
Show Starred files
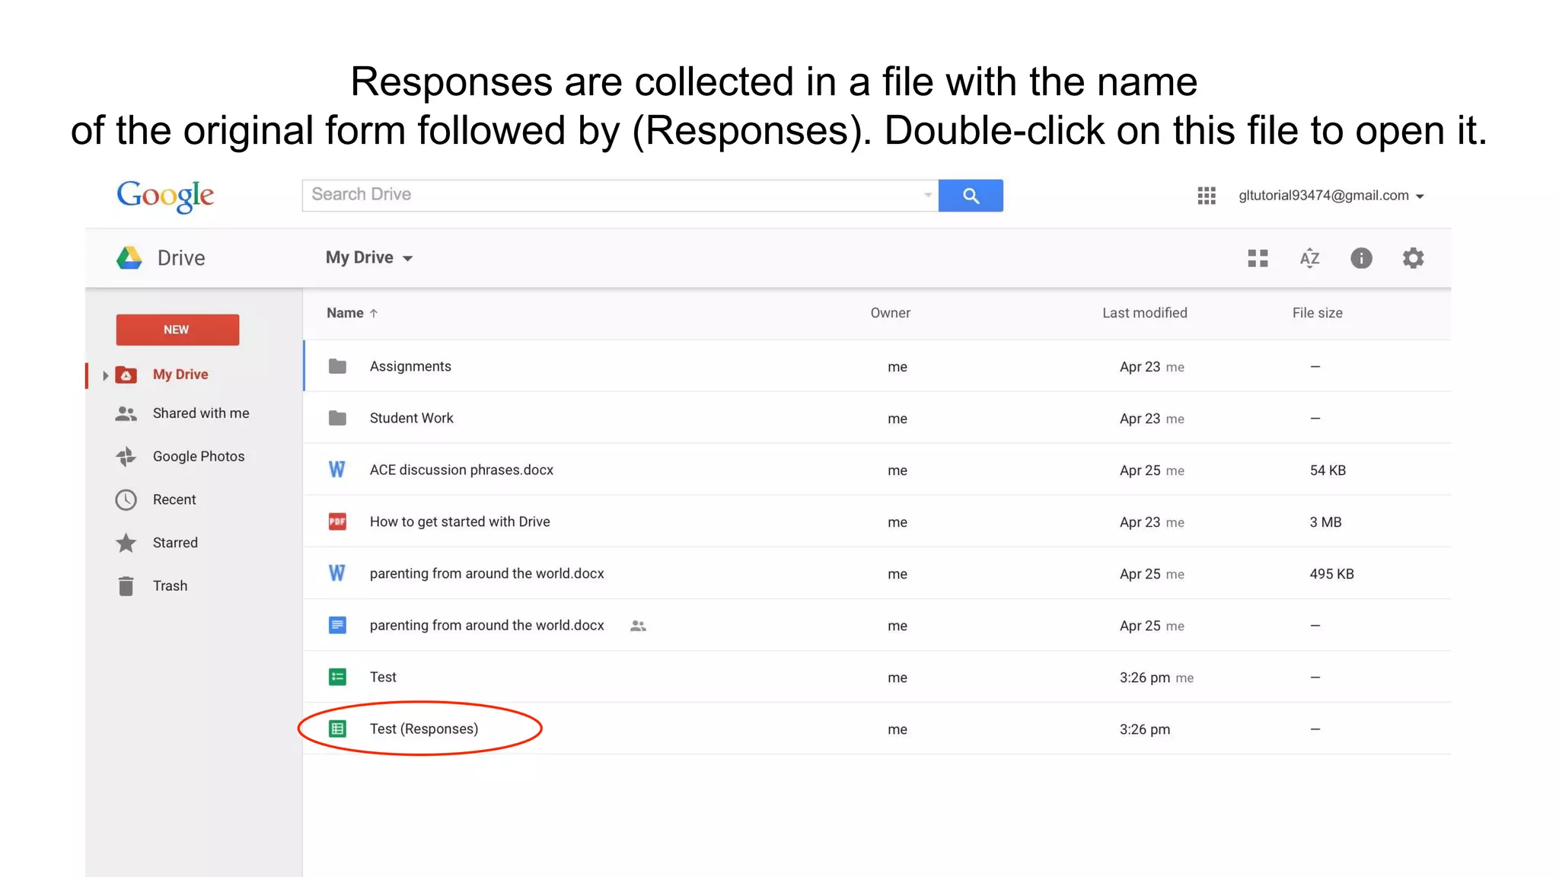[x=175, y=543]
